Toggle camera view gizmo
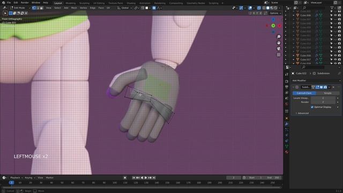343x193 pixels. (x=279, y=49)
